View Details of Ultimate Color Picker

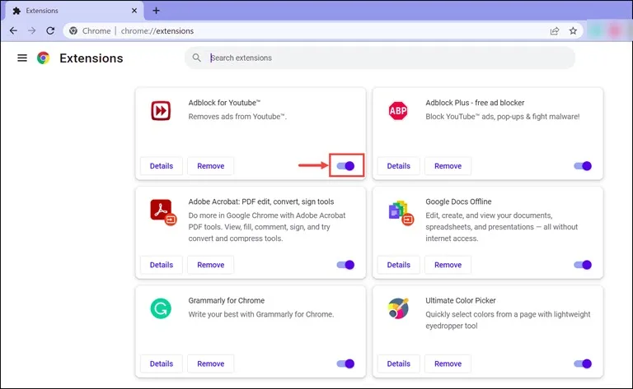click(x=398, y=364)
